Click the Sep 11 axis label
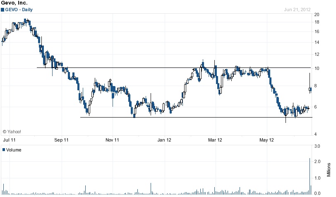Image resolution: width=336 pixels, height=197 pixels. 61,140
